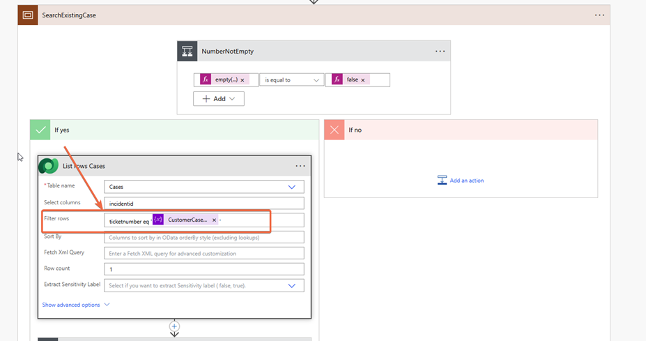Expand the Table name Cases dropdown
Screen dimensions: 646x341
[291, 187]
